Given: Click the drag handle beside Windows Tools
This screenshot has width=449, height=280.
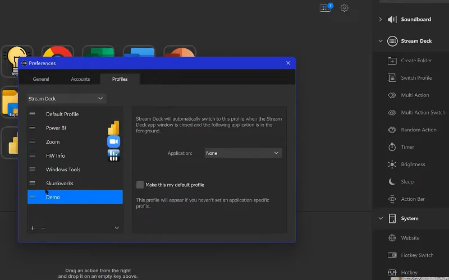Looking at the screenshot, I should pos(33,169).
